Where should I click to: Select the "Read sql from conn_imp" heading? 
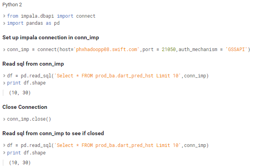pyautogui.click(x=33, y=64)
